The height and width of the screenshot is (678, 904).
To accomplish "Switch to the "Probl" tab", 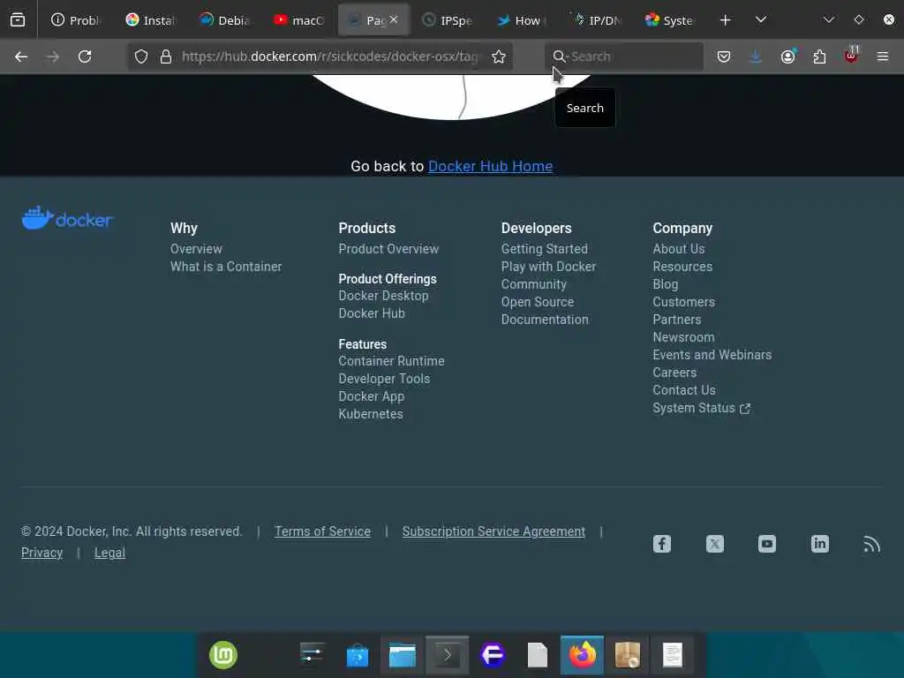I will [x=76, y=20].
